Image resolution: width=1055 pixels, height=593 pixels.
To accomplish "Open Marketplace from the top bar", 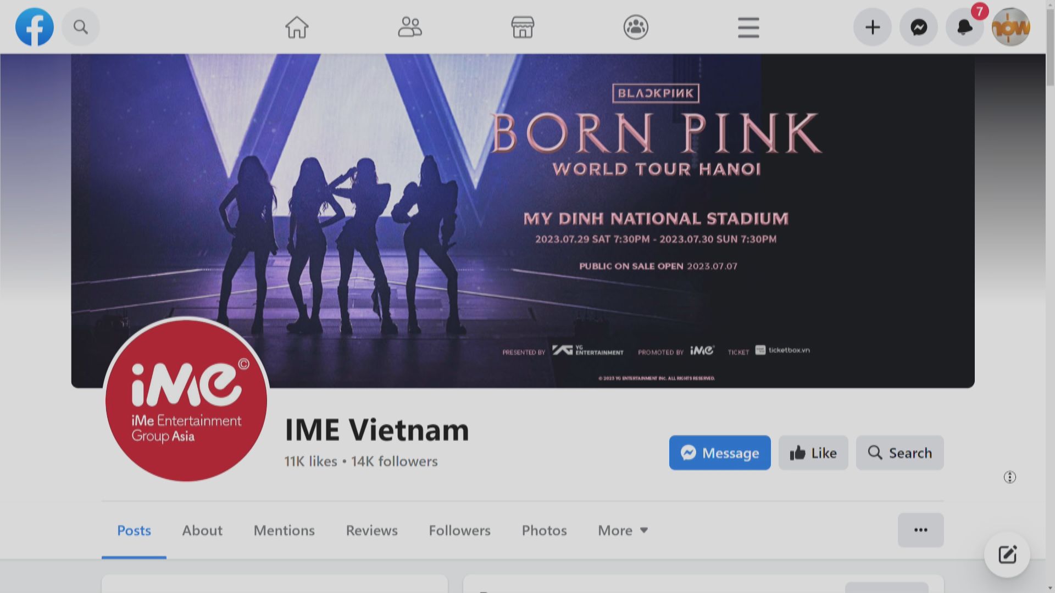I will [523, 26].
